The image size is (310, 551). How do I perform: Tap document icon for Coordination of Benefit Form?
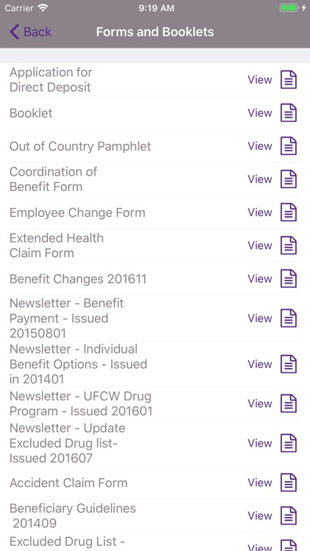[289, 179]
